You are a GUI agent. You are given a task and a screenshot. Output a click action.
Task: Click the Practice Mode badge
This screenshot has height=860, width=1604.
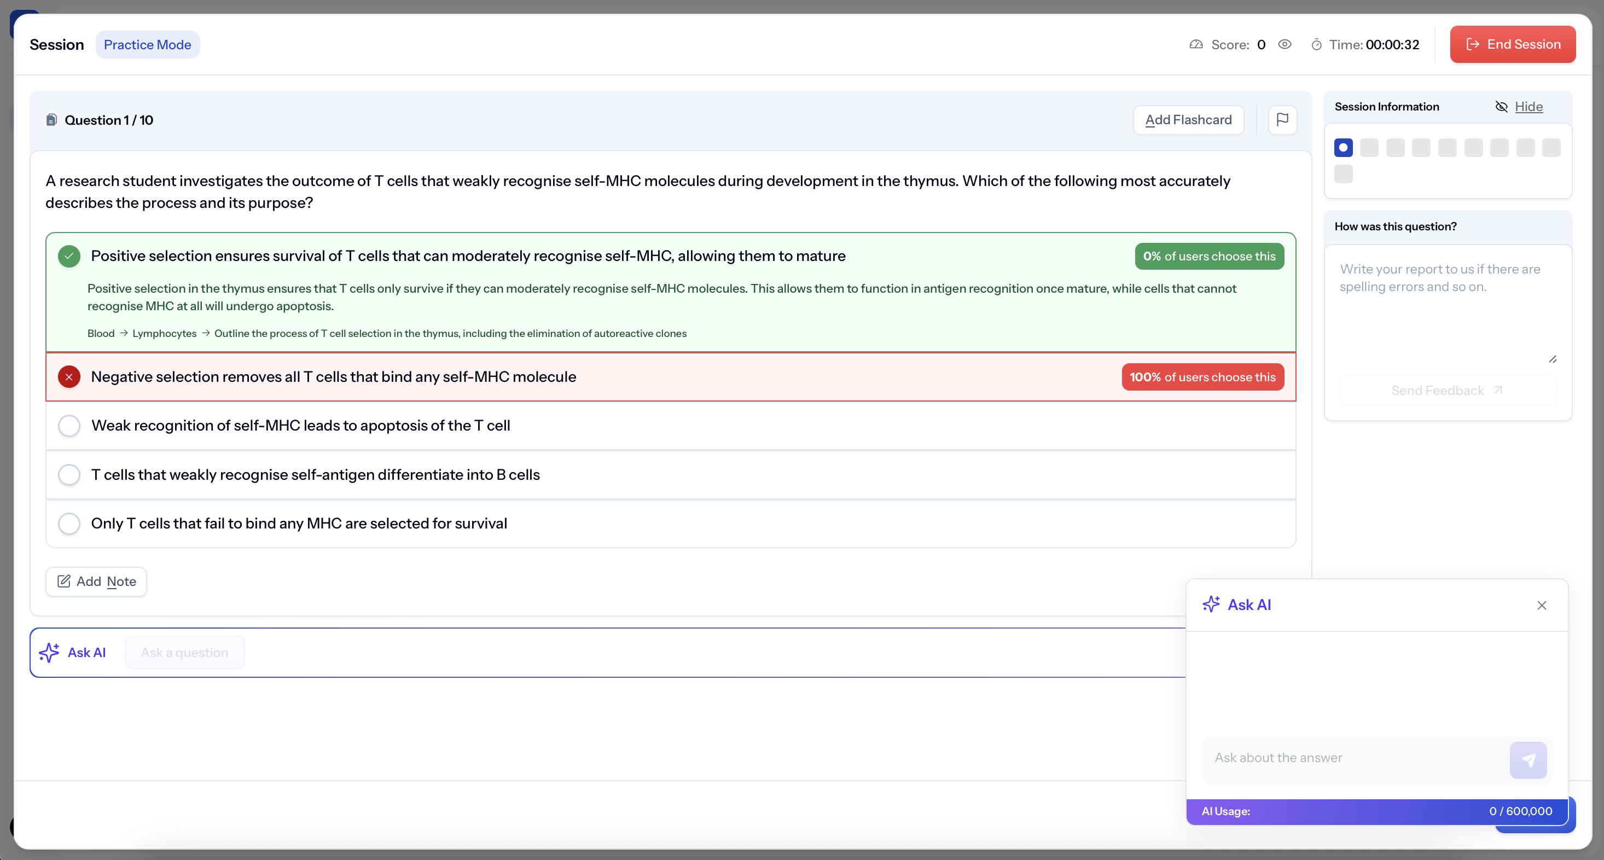pyautogui.click(x=147, y=45)
